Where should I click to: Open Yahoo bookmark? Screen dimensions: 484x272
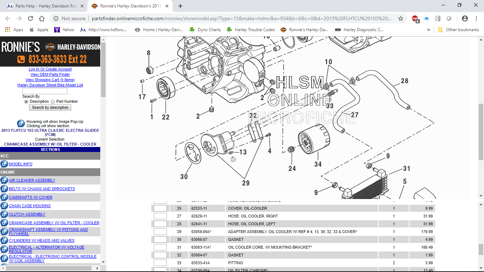tap(64, 30)
